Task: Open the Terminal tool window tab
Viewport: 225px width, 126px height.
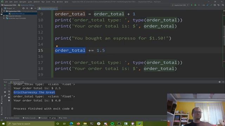Action: (x=43, y=118)
